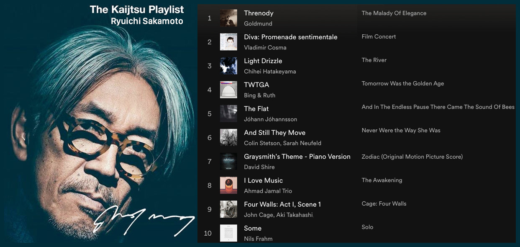Select the Diva: Promenade sentimentale album art
This screenshot has width=520, height=247.
point(228,42)
